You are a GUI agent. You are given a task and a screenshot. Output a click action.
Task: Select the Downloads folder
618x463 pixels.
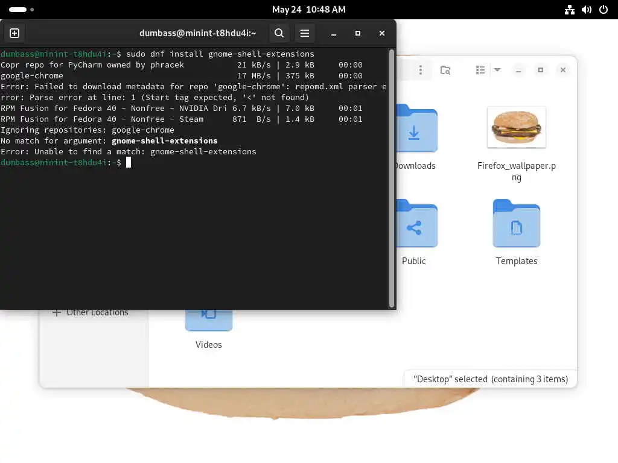(x=416, y=128)
